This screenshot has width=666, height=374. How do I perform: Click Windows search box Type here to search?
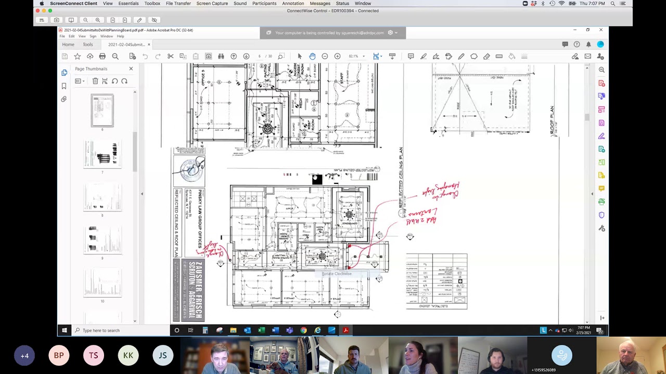pos(121,330)
